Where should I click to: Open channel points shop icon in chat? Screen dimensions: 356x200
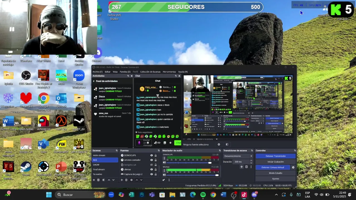coord(165,143)
